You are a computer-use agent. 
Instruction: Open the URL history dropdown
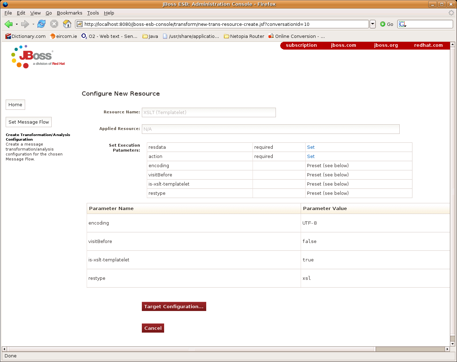click(372, 24)
